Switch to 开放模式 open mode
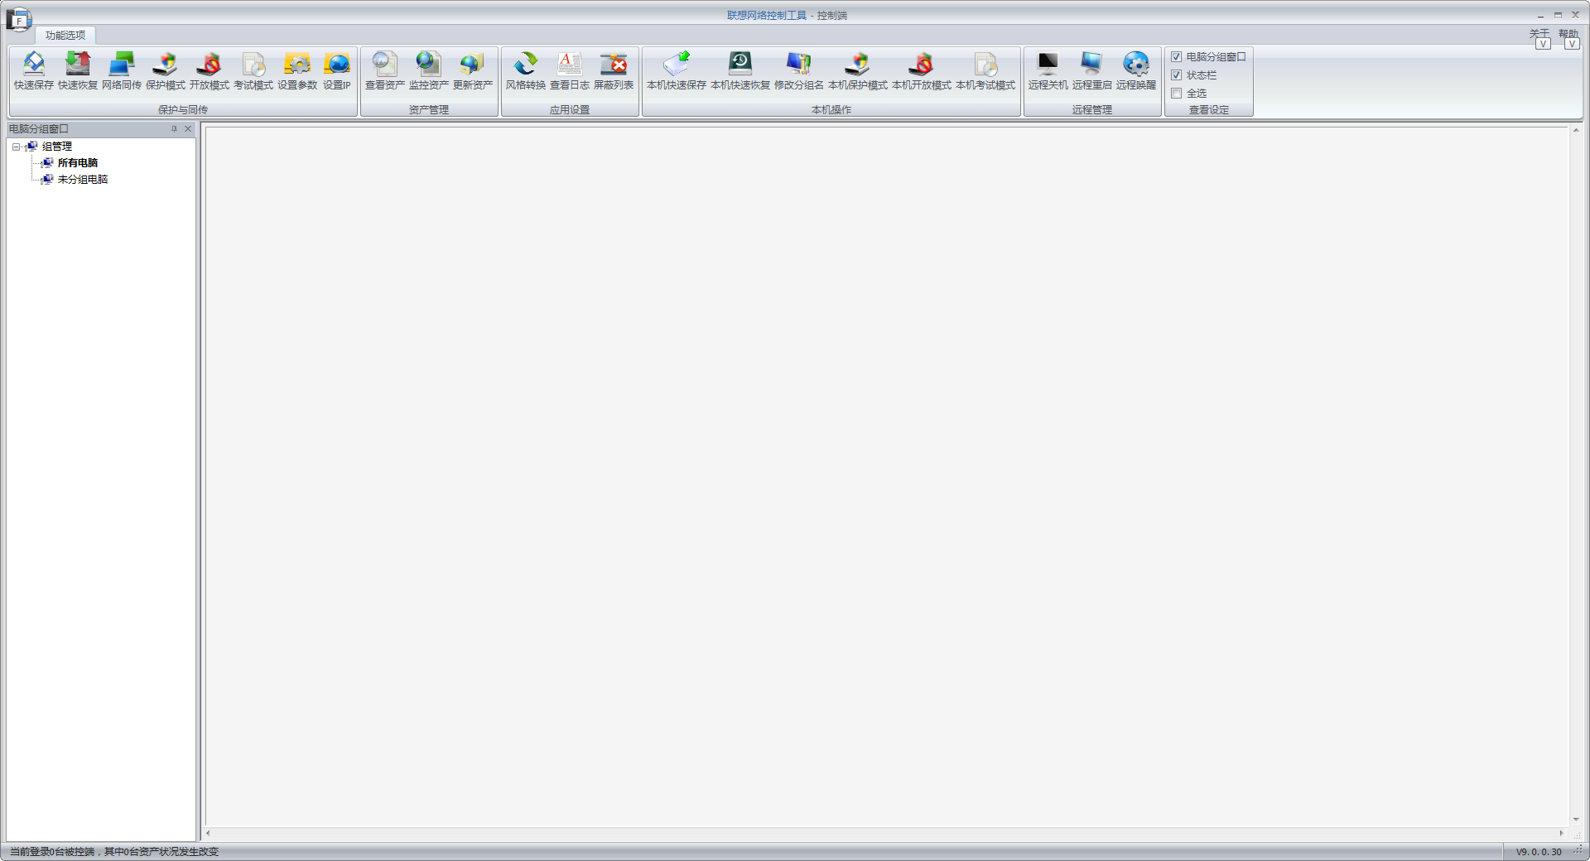The width and height of the screenshot is (1590, 861). point(210,71)
